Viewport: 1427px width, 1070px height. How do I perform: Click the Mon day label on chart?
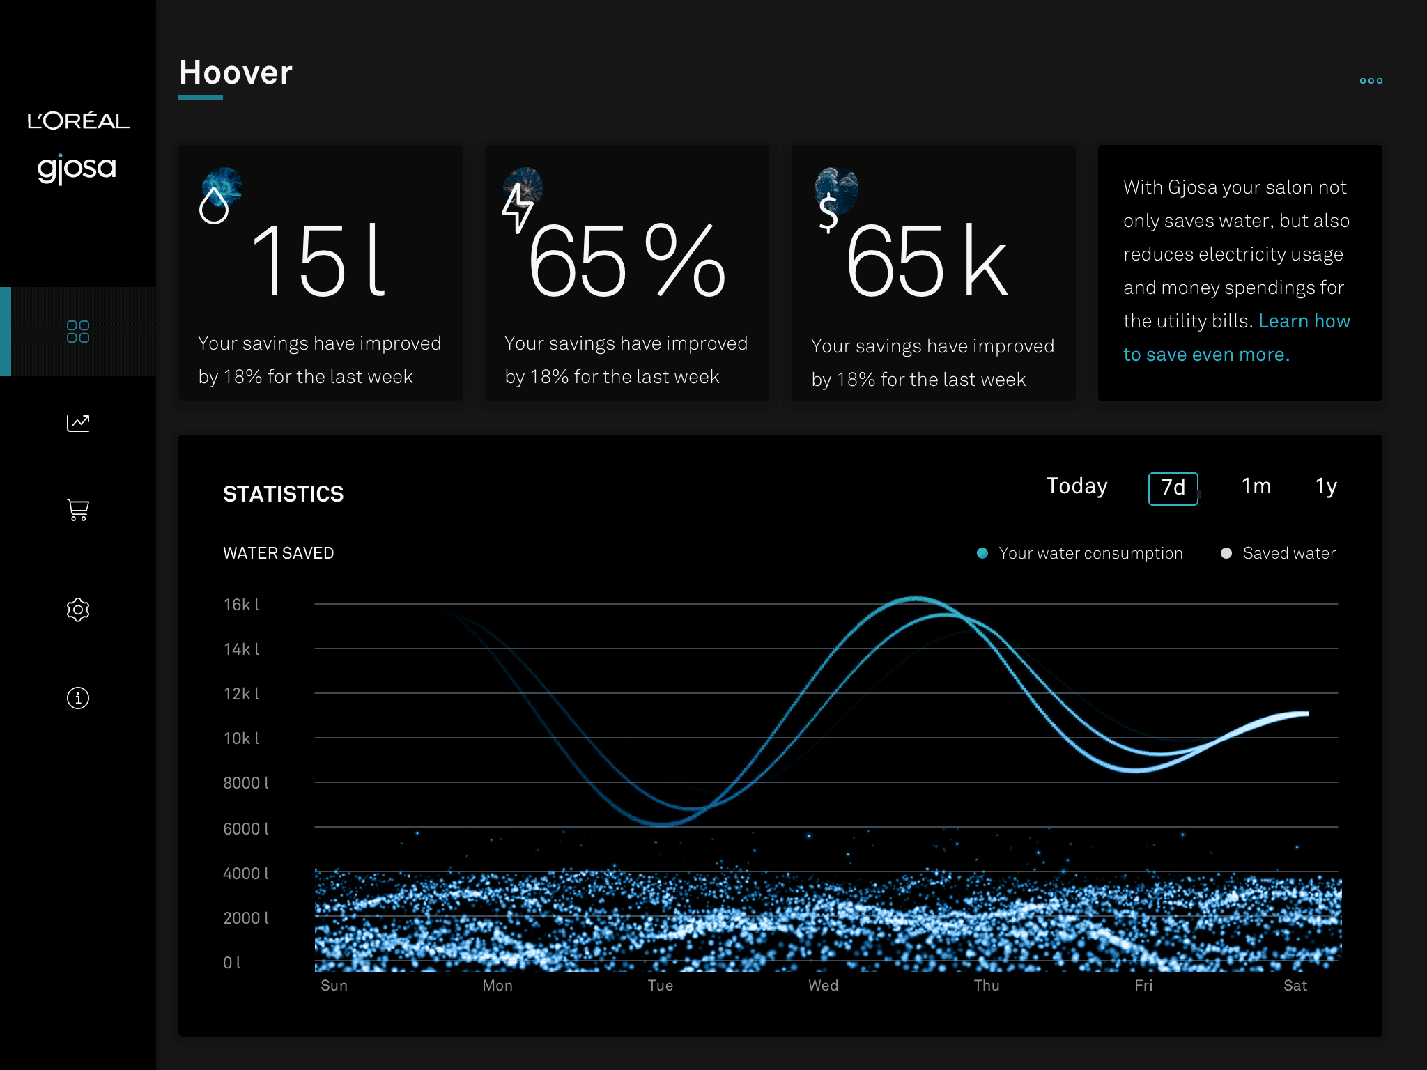point(497,986)
